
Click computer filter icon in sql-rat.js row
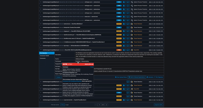[128, 46]
